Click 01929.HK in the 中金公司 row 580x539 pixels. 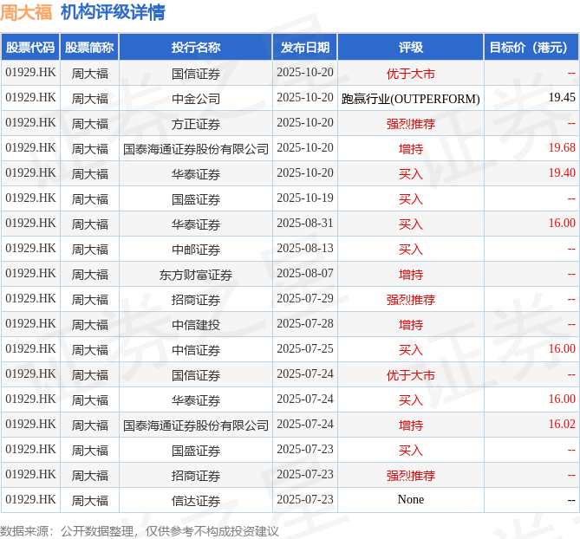30,97
